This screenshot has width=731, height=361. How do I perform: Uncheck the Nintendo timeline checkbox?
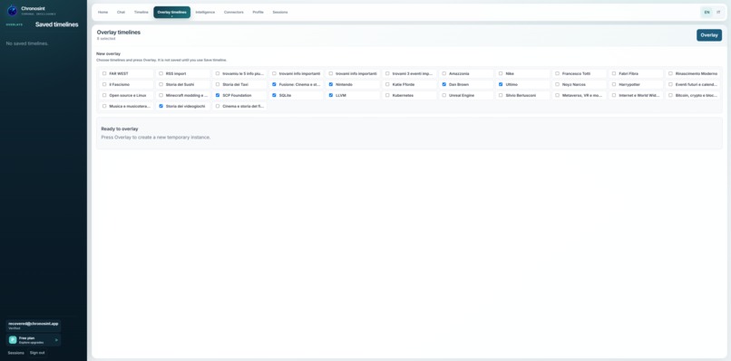tap(331, 84)
